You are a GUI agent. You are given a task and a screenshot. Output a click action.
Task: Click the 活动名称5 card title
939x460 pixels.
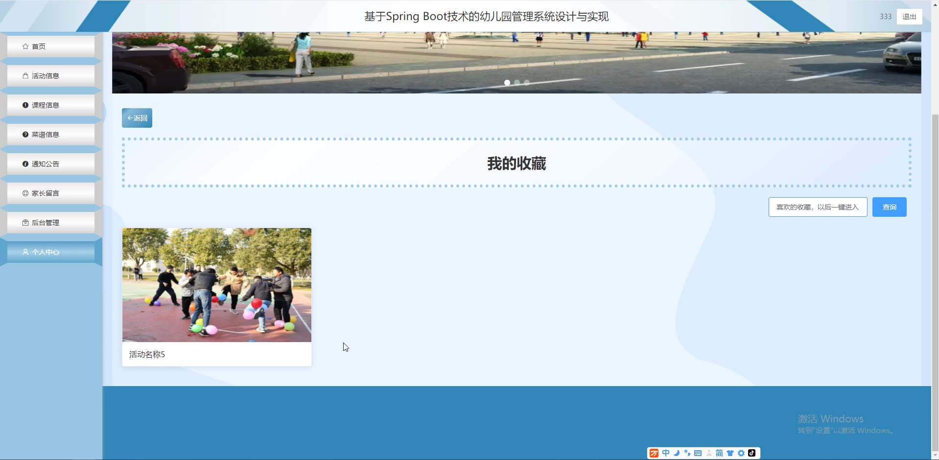[147, 354]
